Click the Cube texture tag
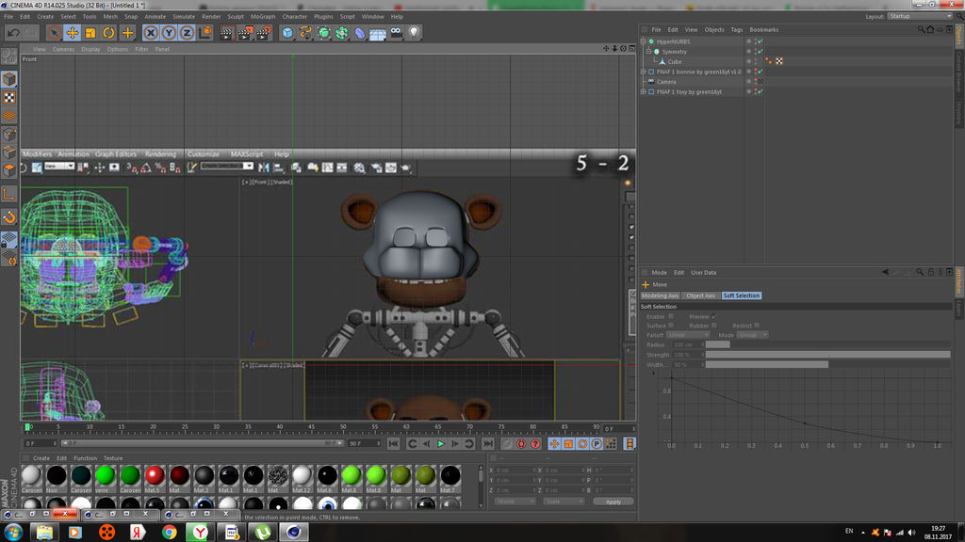The height and width of the screenshot is (542, 965). pos(779,61)
